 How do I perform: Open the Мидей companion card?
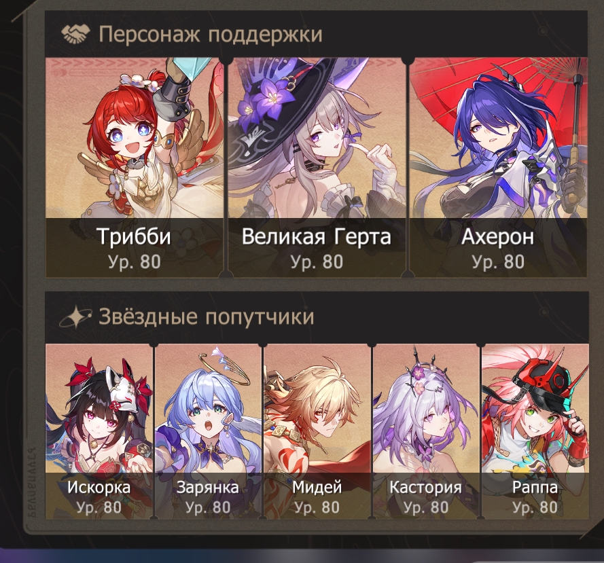pos(317,431)
